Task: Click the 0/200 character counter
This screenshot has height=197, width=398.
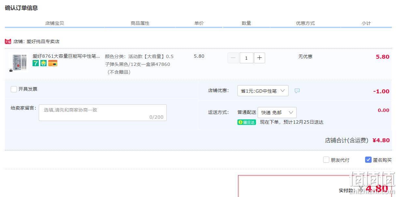Action: [156, 117]
